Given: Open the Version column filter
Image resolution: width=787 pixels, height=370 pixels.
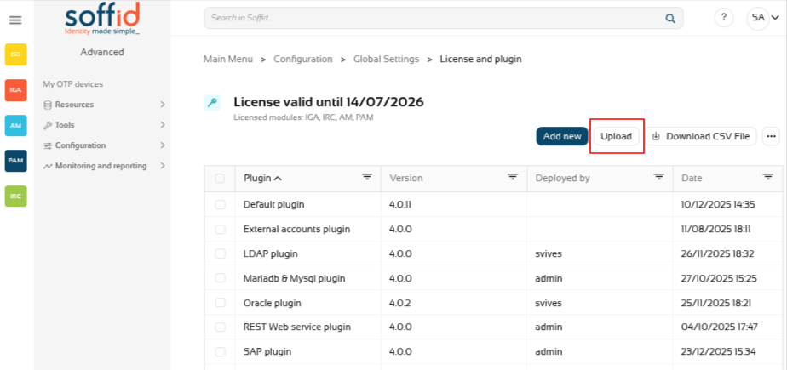Looking at the screenshot, I should (x=513, y=177).
